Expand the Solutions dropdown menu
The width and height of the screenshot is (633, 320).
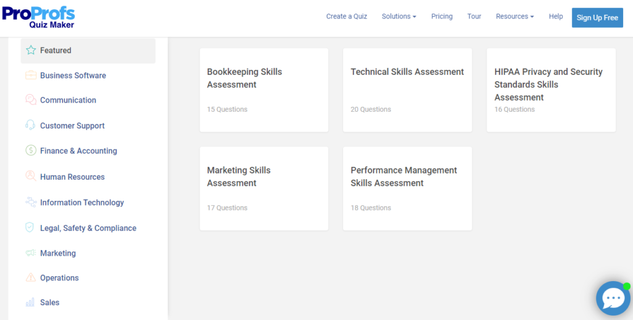coord(399,17)
